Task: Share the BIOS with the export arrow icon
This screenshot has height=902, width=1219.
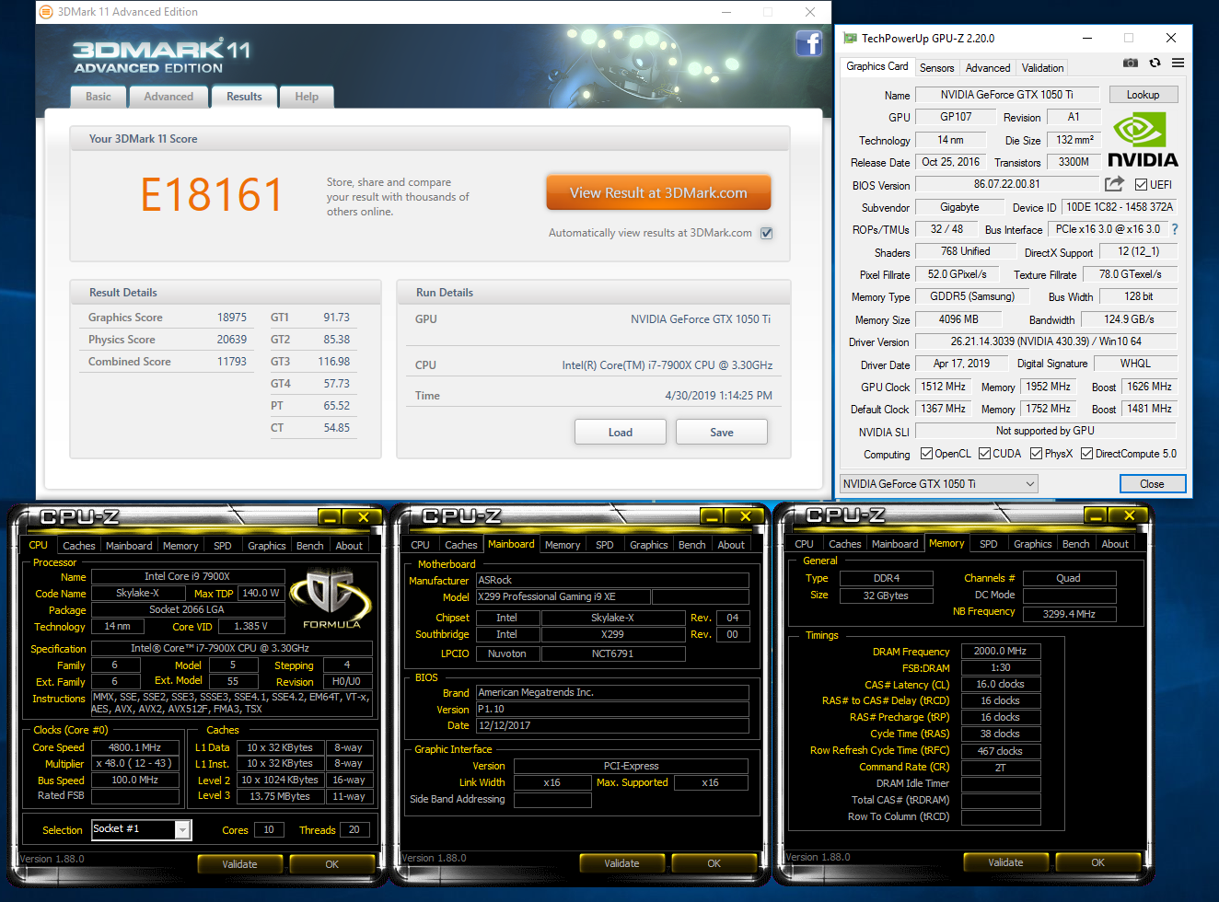Action: click(x=1114, y=184)
